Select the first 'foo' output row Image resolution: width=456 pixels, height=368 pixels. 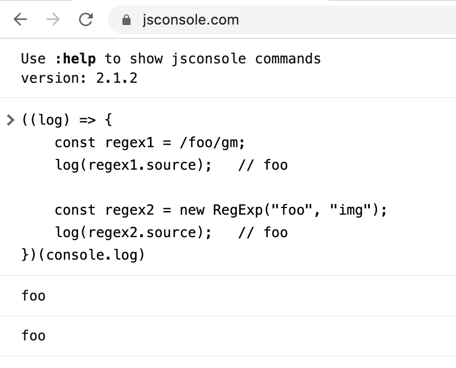coord(34,296)
